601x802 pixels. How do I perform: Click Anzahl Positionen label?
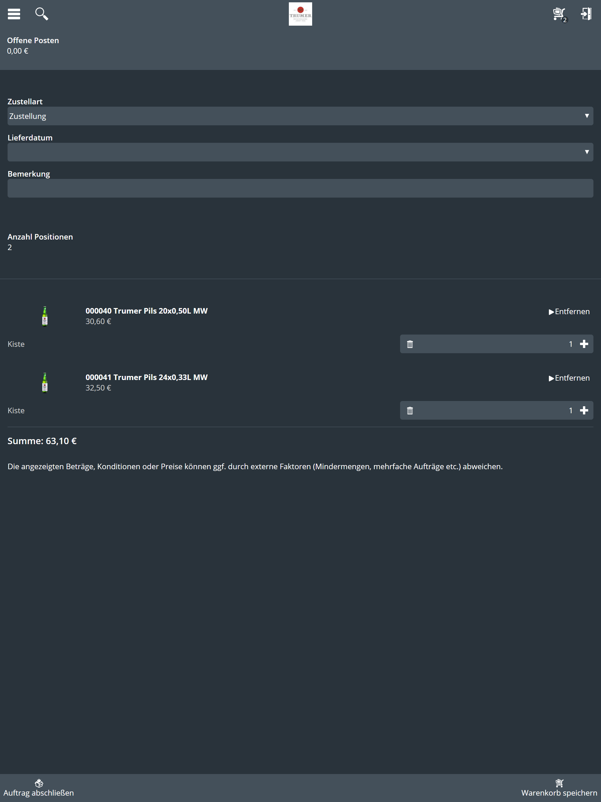coord(40,237)
